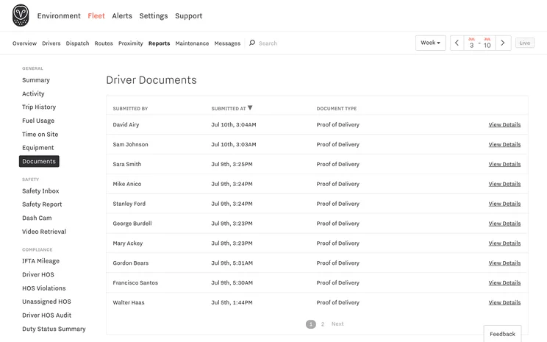View Details for George Burdell
The width and height of the screenshot is (547, 342).
pos(504,224)
